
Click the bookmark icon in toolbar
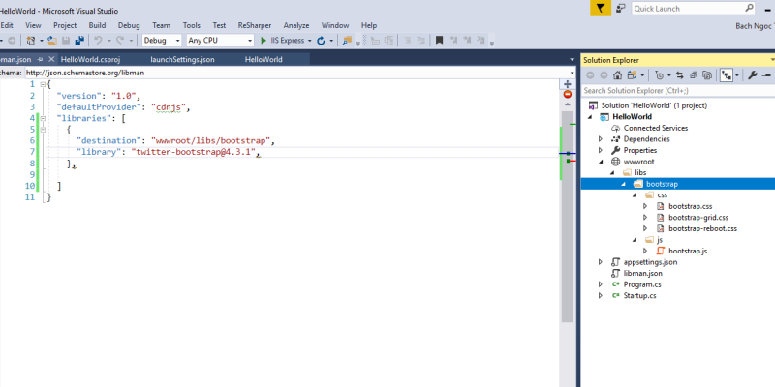(x=439, y=41)
